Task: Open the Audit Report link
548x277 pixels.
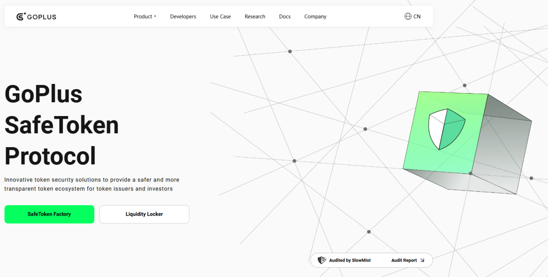Action: 404,260
